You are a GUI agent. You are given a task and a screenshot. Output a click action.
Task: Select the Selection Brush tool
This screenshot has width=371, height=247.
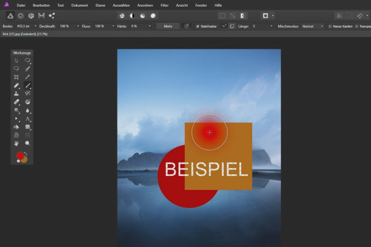point(27,69)
